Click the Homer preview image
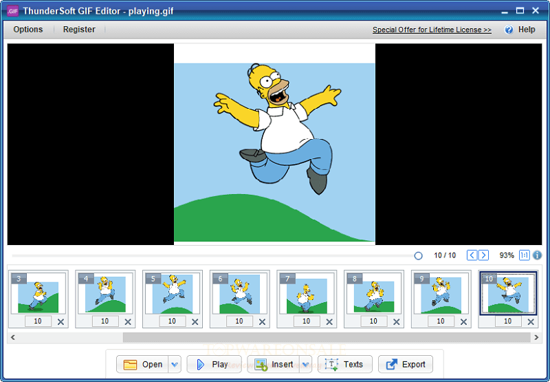The image size is (550, 382). click(274, 144)
